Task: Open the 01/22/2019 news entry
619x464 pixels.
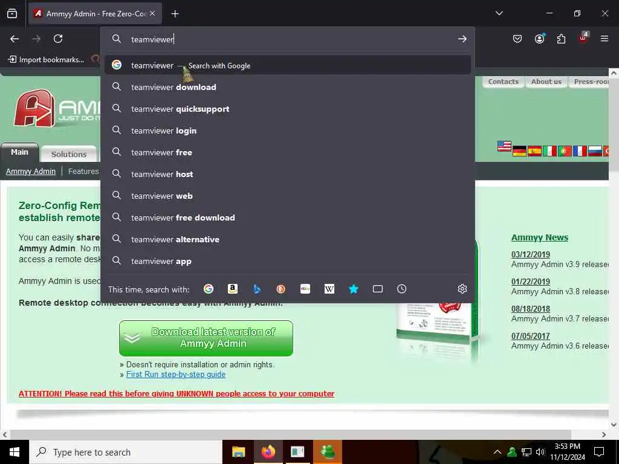Action: coord(531,282)
